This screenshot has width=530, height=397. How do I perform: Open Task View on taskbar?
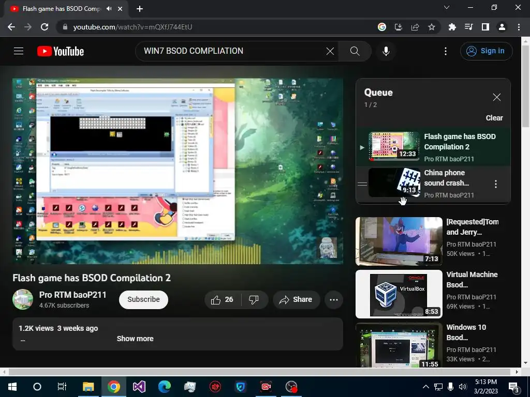[x=62, y=387]
